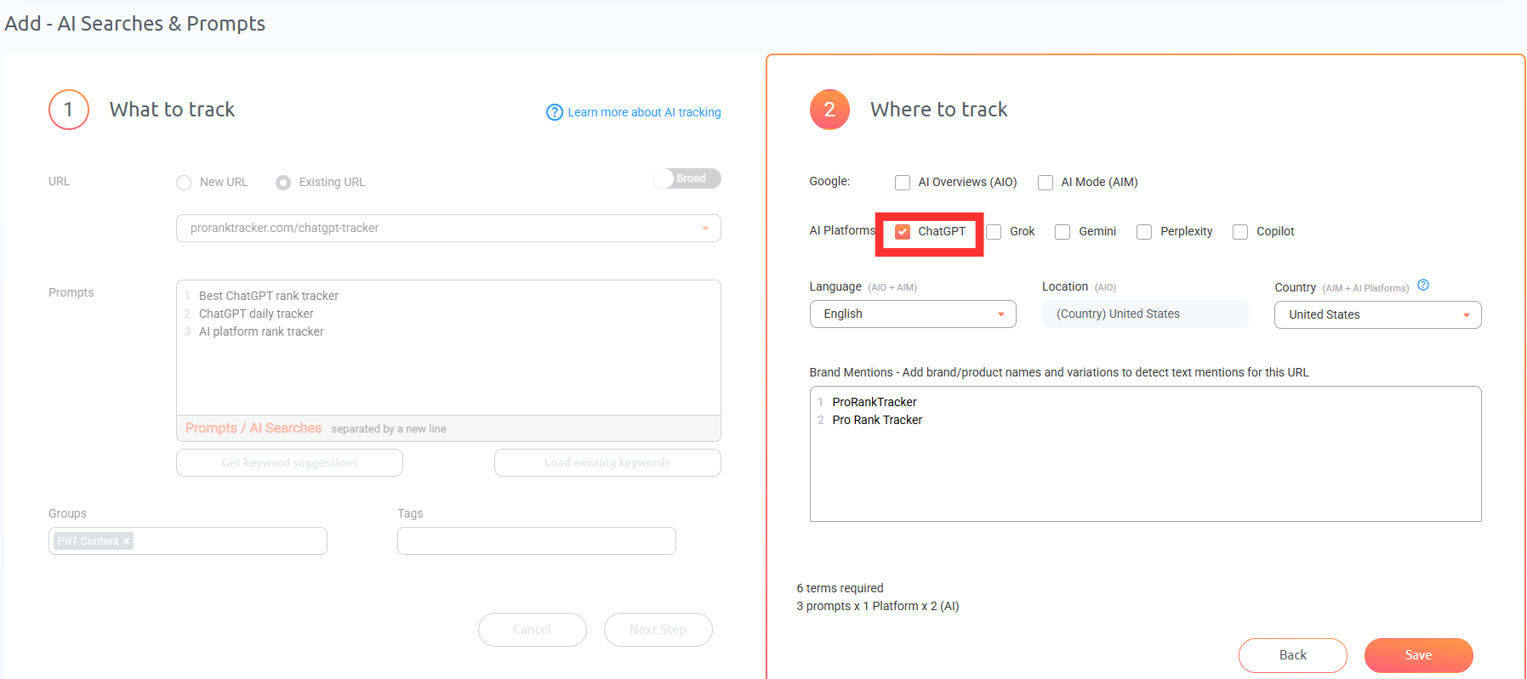
Task: Click the 'AI platform rank tracker' prompt line
Action: 261,331
